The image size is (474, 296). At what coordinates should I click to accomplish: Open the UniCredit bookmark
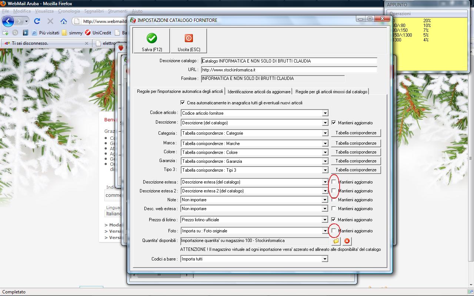pos(98,33)
